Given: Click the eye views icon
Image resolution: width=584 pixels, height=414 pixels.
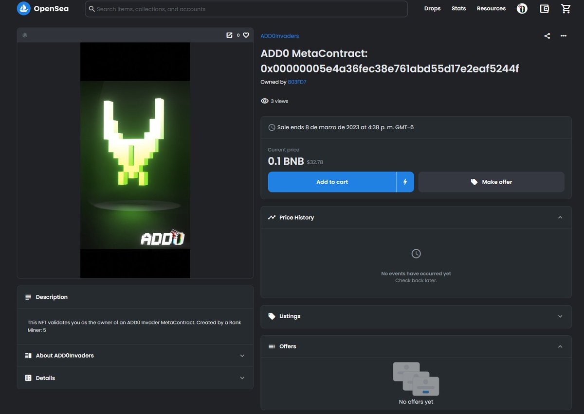Looking at the screenshot, I should coord(265,101).
